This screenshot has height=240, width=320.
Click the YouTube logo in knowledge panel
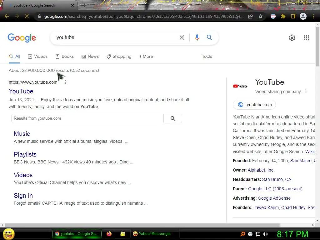click(x=240, y=86)
